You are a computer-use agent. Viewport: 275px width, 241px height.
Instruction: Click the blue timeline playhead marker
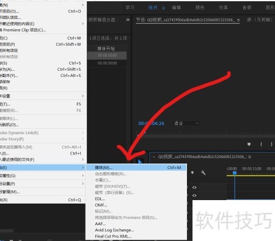click(x=235, y=173)
